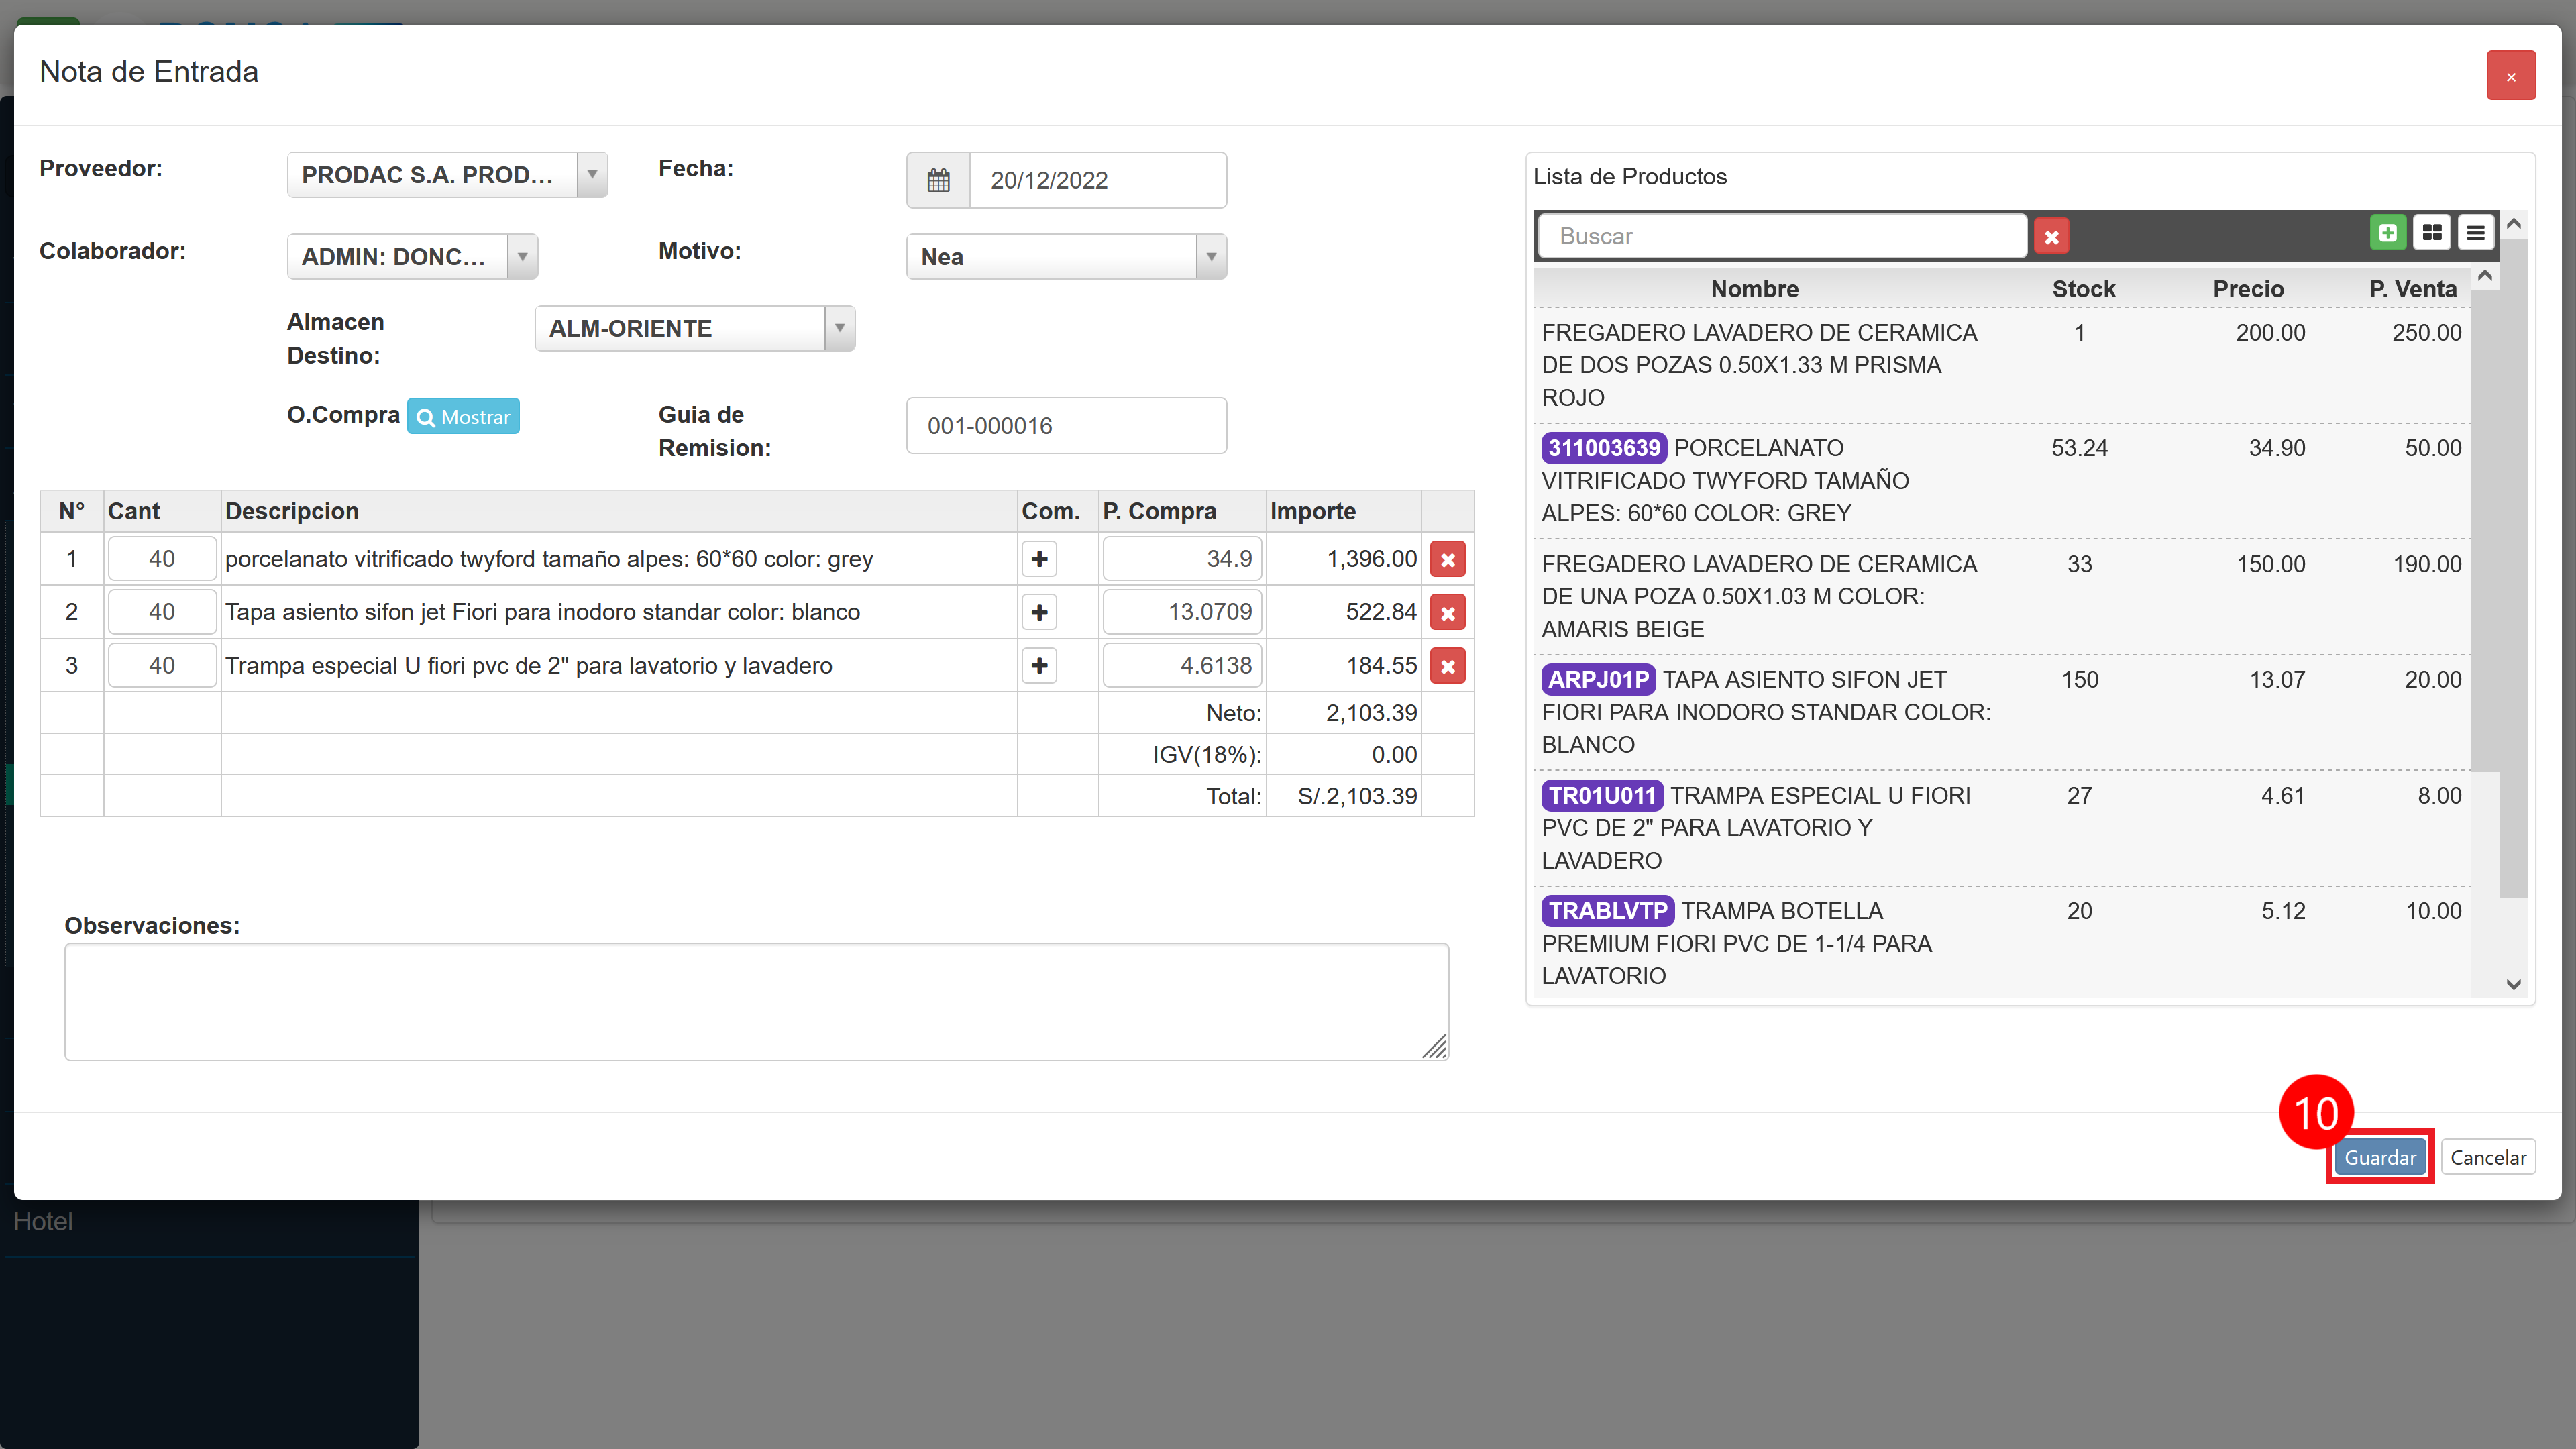
Task: Edit purchase price 13.0709 field
Action: (x=1182, y=612)
